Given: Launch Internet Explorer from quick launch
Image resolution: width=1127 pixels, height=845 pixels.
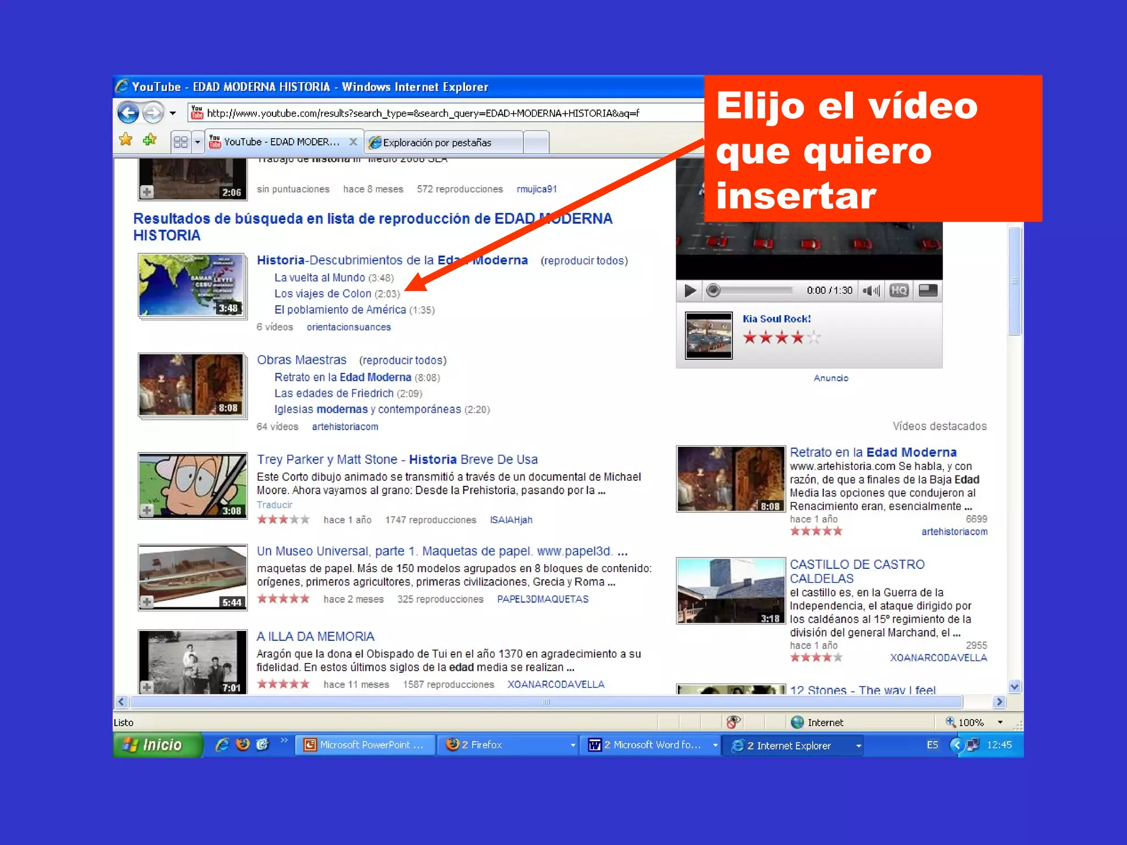Looking at the screenshot, I should tap(222, 744).
